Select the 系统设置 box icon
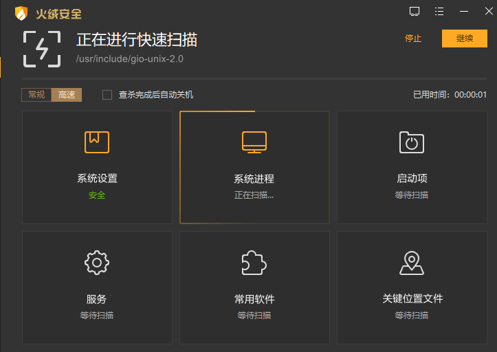Image resolution: width=497 pixels, height=352 pixels. point(97,142)
